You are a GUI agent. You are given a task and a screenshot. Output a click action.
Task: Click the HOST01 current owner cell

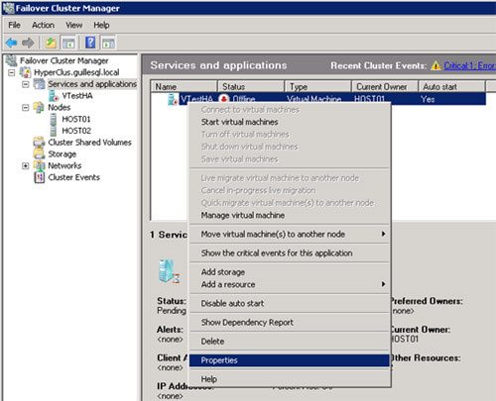tap(369, 99)
